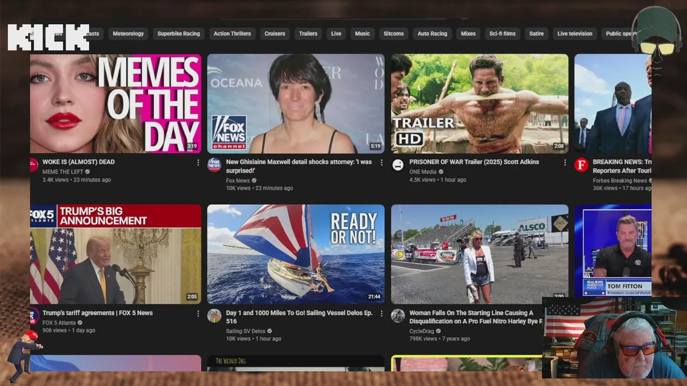Play the TOM FITTON video thumbnail
687x386 pixels.
pyautogui.click(x=613, y=251)
